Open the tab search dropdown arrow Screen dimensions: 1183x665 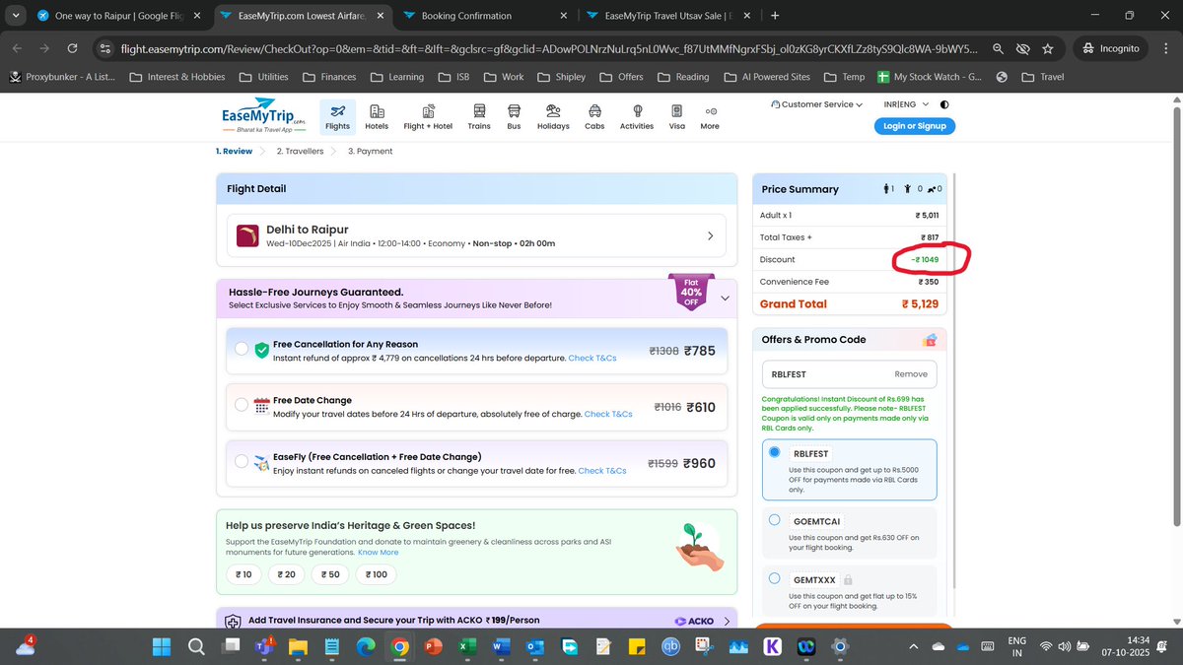pyautogui.click(x=14, y=16)
